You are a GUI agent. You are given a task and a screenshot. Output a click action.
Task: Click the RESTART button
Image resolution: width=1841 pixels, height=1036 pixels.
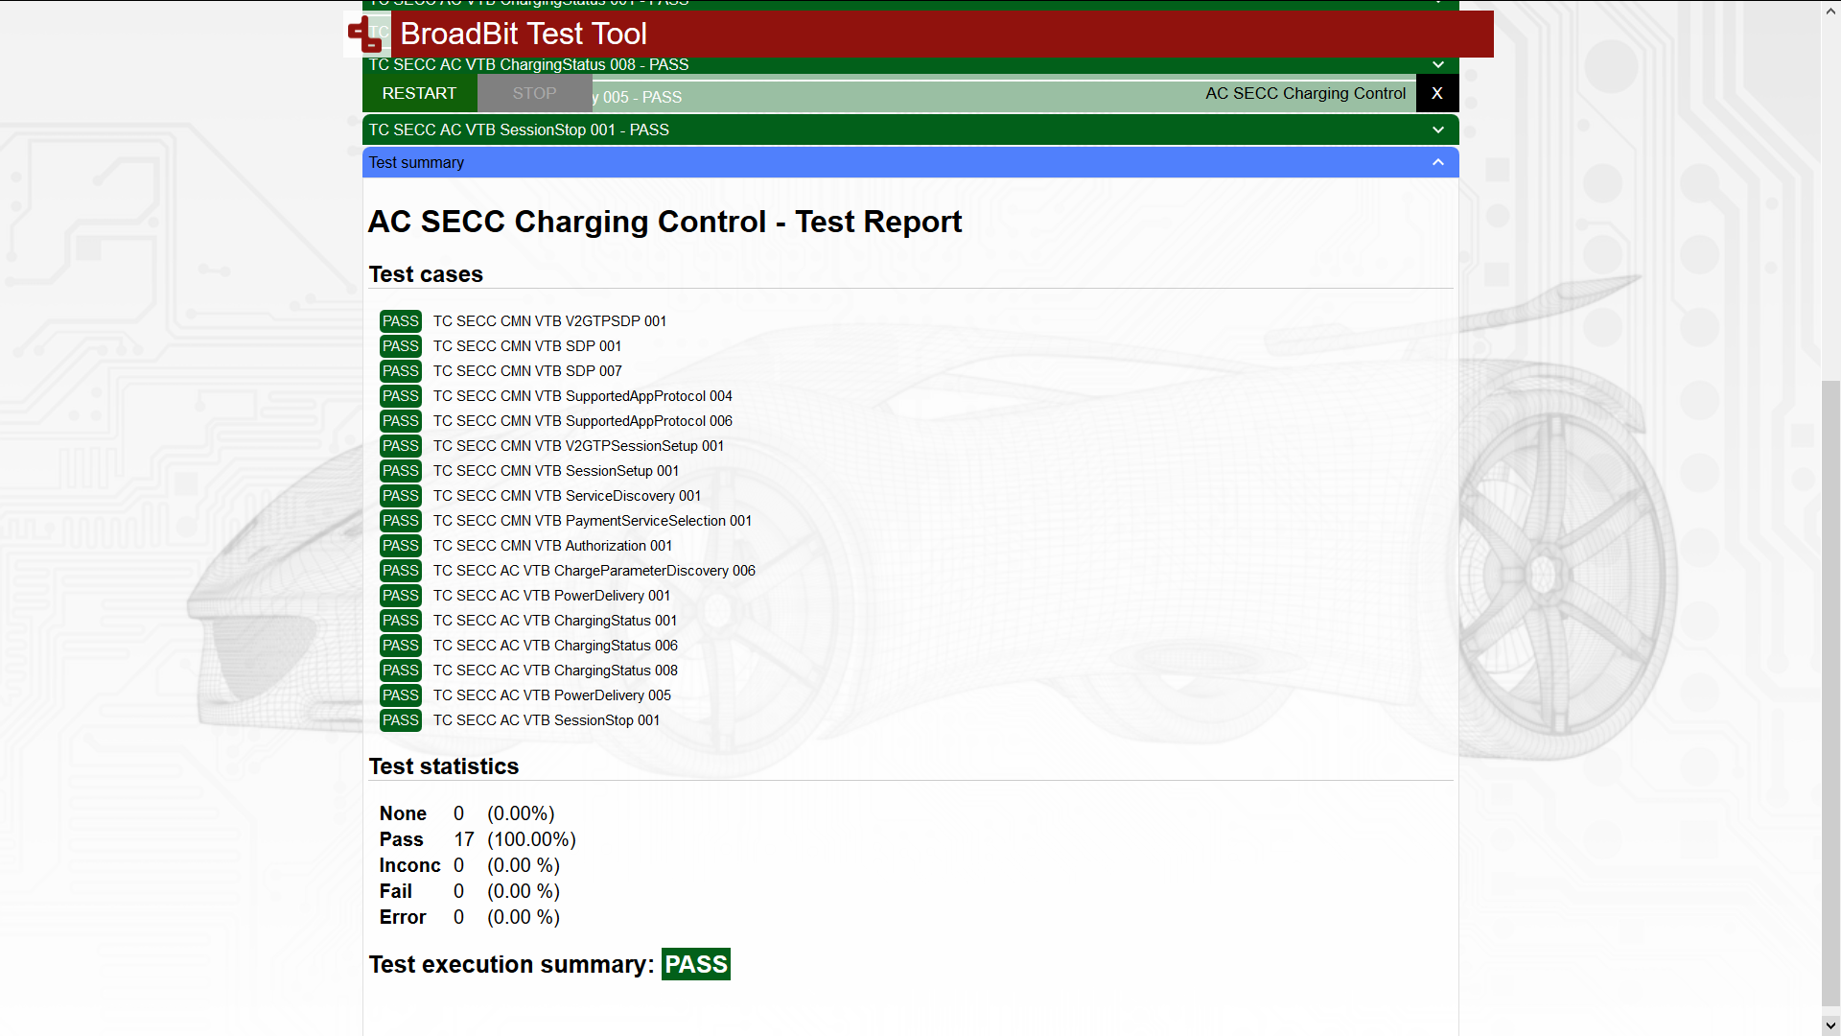coord(419,93)
